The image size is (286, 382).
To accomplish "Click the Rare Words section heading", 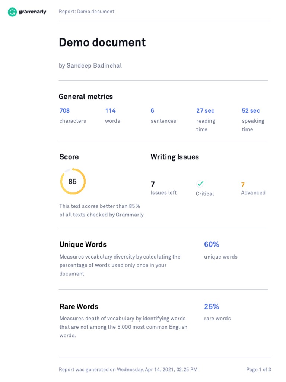I will 79,307.
